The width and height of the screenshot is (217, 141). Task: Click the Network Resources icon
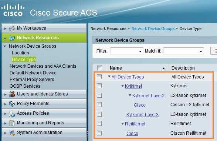click(12, 38)
